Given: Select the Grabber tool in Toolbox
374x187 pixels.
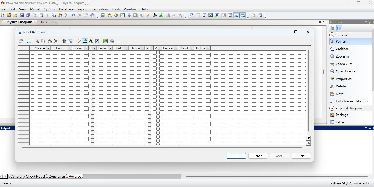Looking at the screenshot, I should 342,49.
